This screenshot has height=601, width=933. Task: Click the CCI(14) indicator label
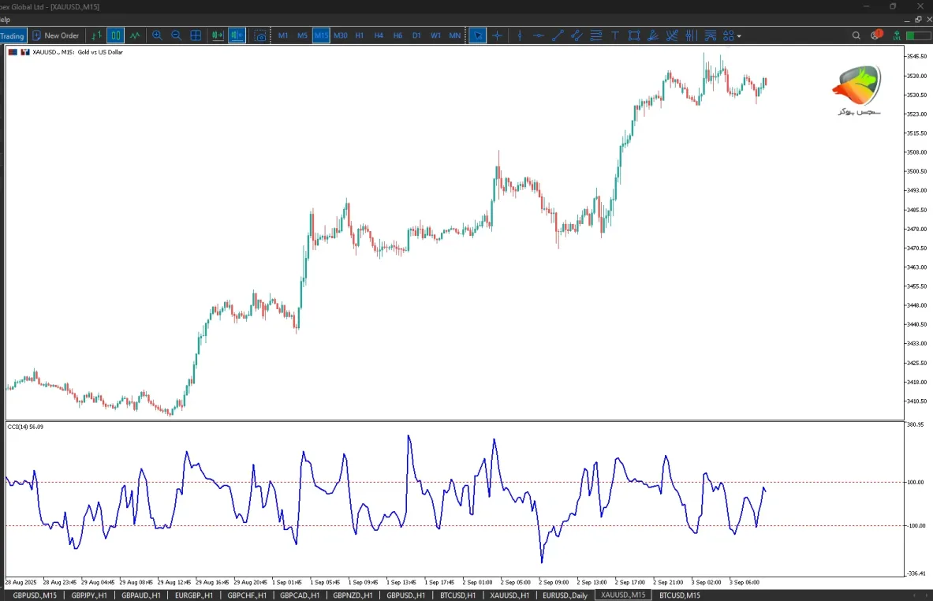[25, 427]
